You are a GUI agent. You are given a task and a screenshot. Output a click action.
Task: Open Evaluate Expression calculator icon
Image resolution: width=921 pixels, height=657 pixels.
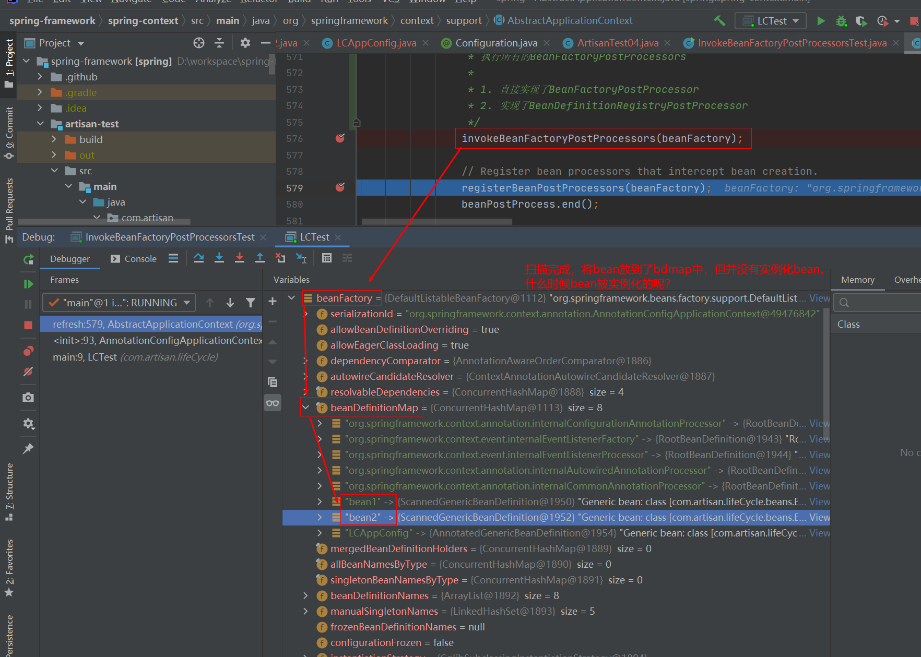click(x=327, y=258)
